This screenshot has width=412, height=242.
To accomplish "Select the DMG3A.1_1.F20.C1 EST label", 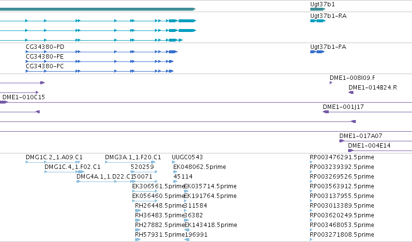I will pos(133,157).
